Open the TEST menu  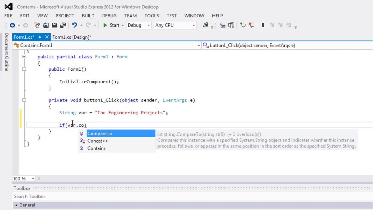click(x=172, y=16)
